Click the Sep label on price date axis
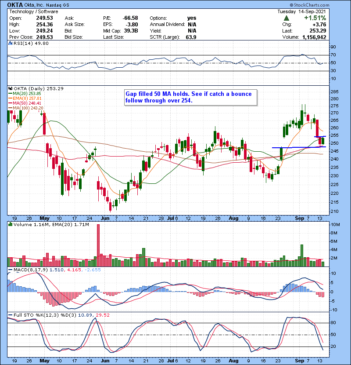The width and height of the screenshot is (351, 365). 299,218
